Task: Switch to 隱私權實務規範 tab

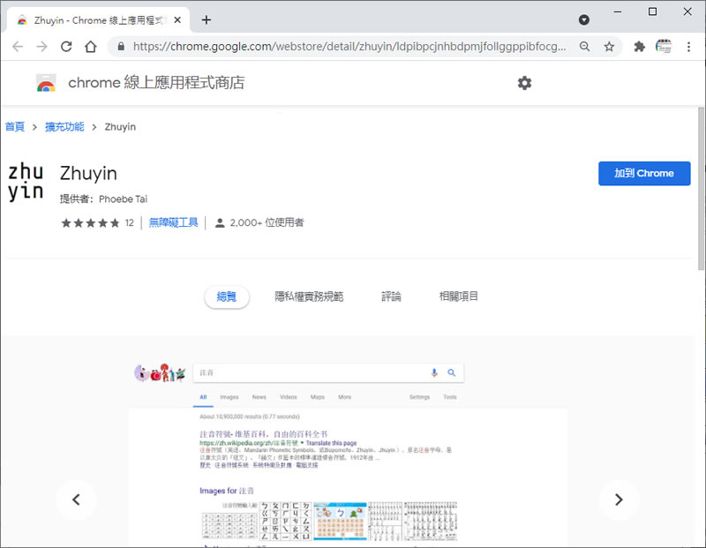Action: coord(309,297)
